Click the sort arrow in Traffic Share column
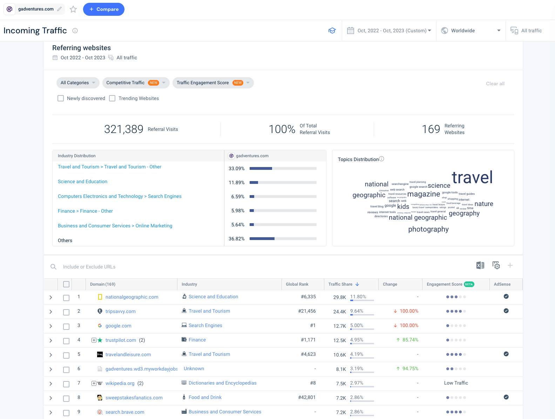Viewport: 555px width, 419px height. [357, 284]
